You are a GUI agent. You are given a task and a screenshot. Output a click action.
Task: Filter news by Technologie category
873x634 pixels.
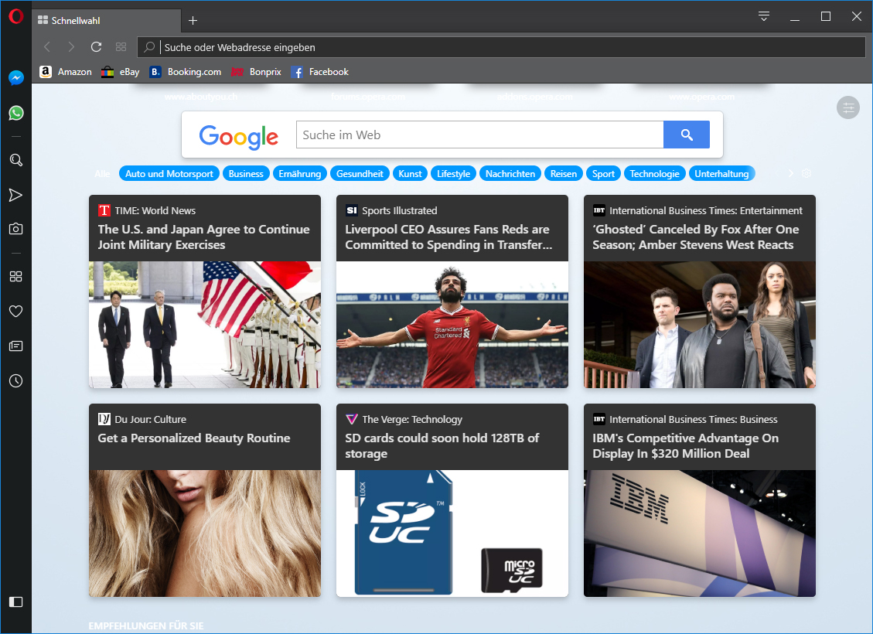click(x=655, y=174)
